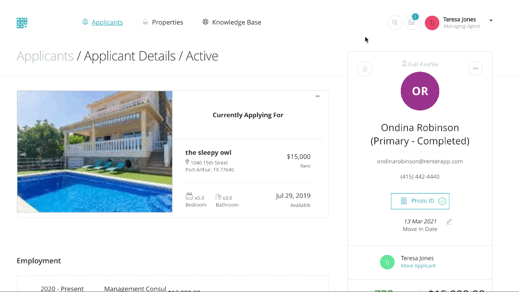Collapse the Currently Applying For card
Image resolution: width=519 pixels, height=292 pixels.
point(318,97)
